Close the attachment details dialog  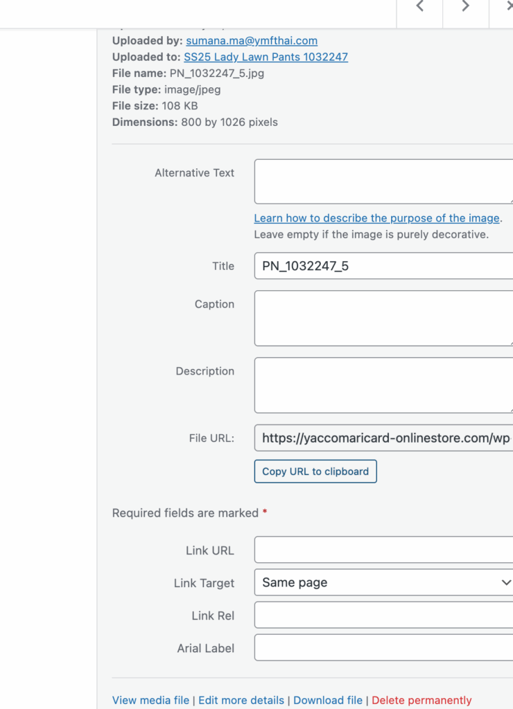(x=510, y=7)
